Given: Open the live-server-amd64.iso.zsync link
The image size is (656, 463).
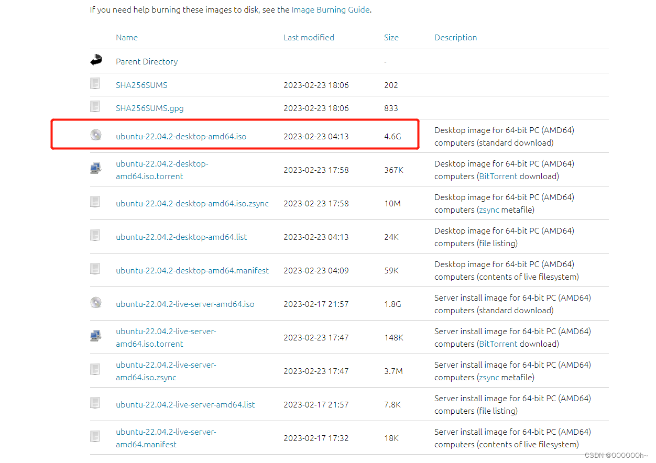Looking at the screenshot, I should coord(166,371).
